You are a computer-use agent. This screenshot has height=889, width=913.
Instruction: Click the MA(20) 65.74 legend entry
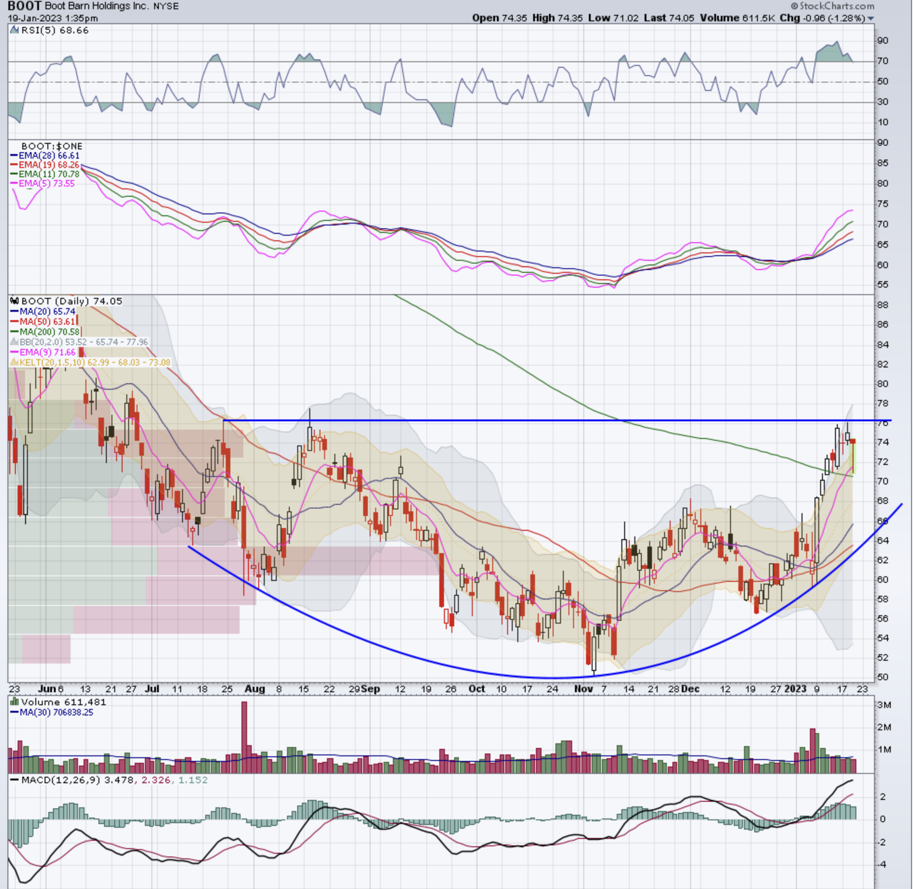43,311
